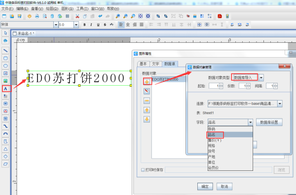
Task: Select the rounded rectangle tool
Action: point(5,58)
